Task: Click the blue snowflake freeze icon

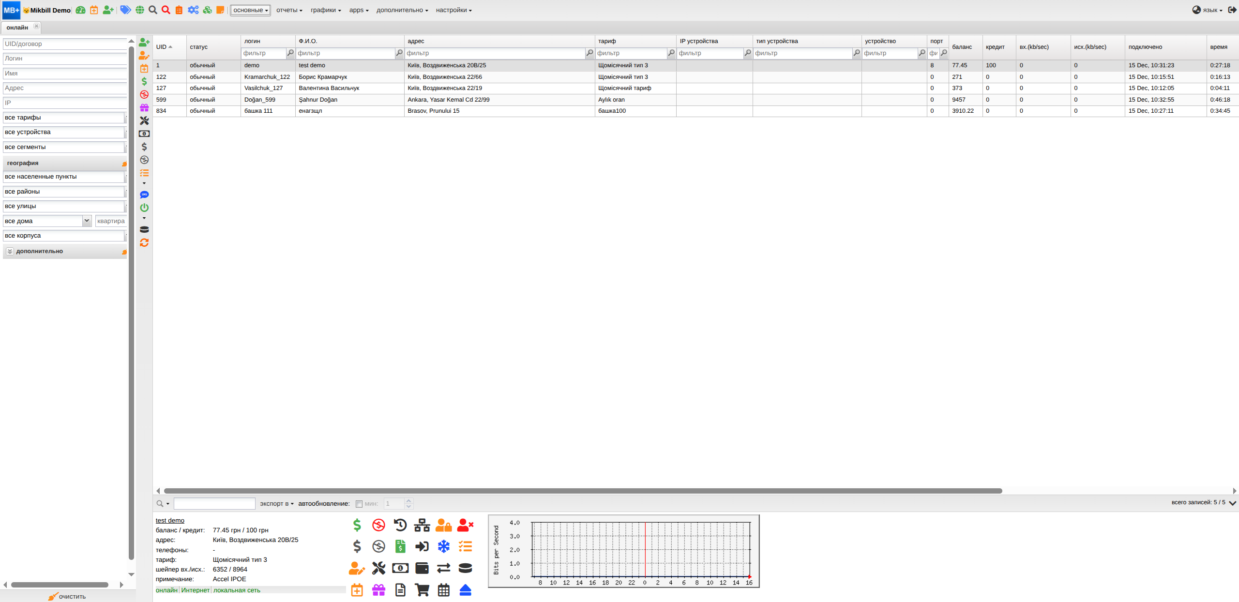Action: tap(443, 546)
